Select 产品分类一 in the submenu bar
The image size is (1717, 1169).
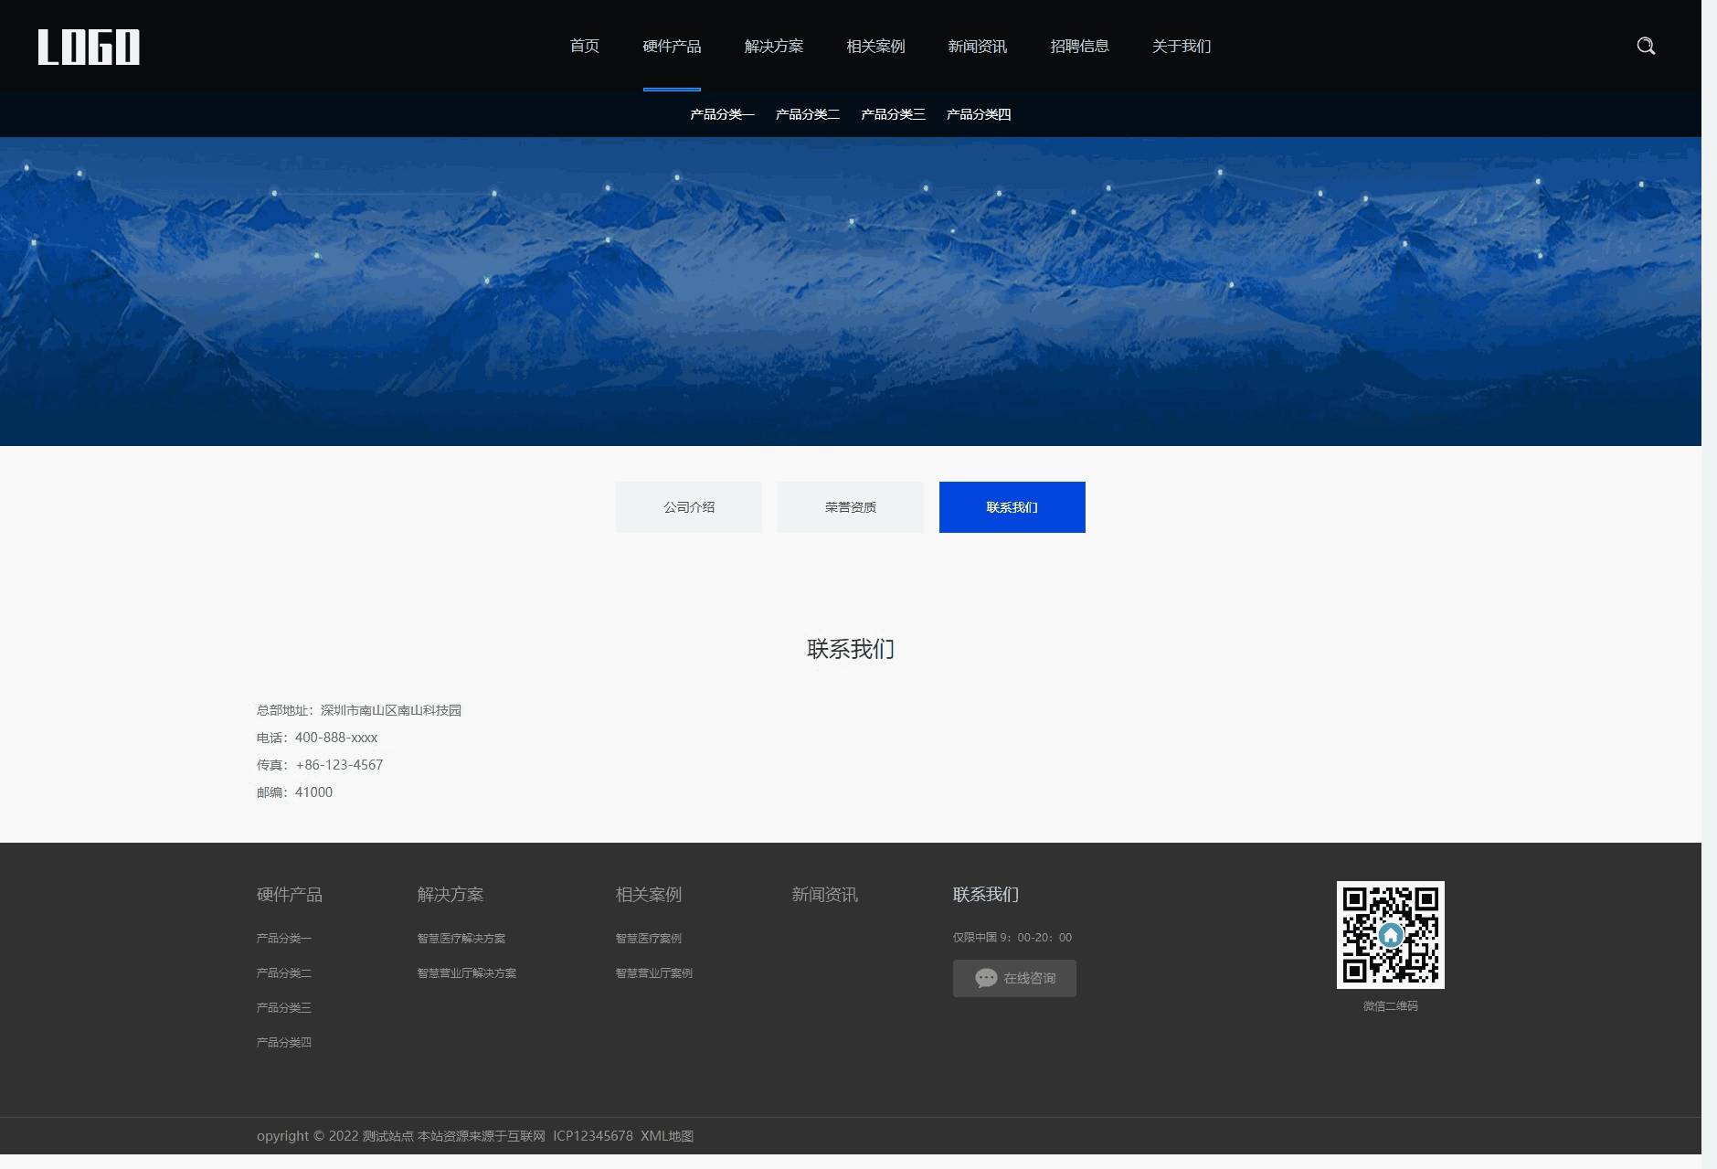[x=722, y=114]
